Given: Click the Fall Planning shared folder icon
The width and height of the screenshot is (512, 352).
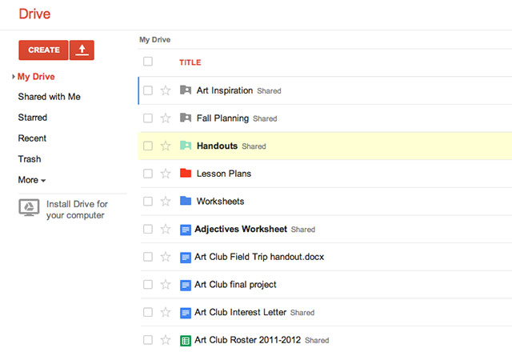Looking at the screenshot, I should [186, 118].
